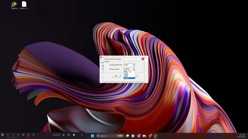Switch to the FMROM app on taskbar
Screen dimensions: 248x139
155,136
